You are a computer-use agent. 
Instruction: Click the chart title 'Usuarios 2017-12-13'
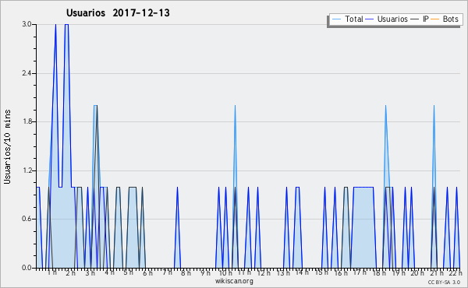[x=118, y=12]
